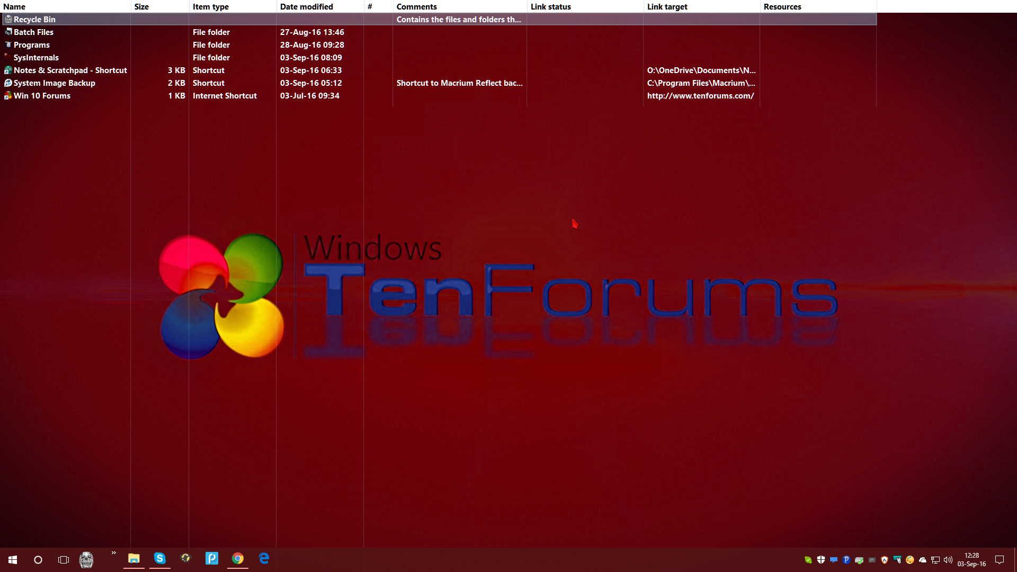Expand the taskbar toolbar overflow chevron

[x=113, y=553]
